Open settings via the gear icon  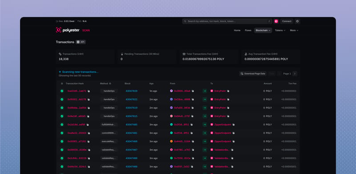tap(297, 21)
